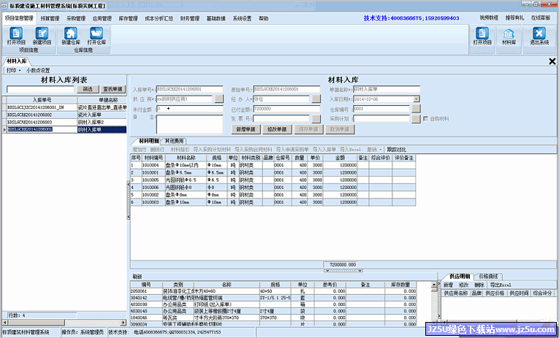Viewport: 559px width, 338px height.
Task: Click 修改 in supplier detail panel
Action: pos(463,285)
